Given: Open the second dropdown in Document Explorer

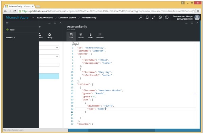Looking at the screenshot, I should (49, 56).
